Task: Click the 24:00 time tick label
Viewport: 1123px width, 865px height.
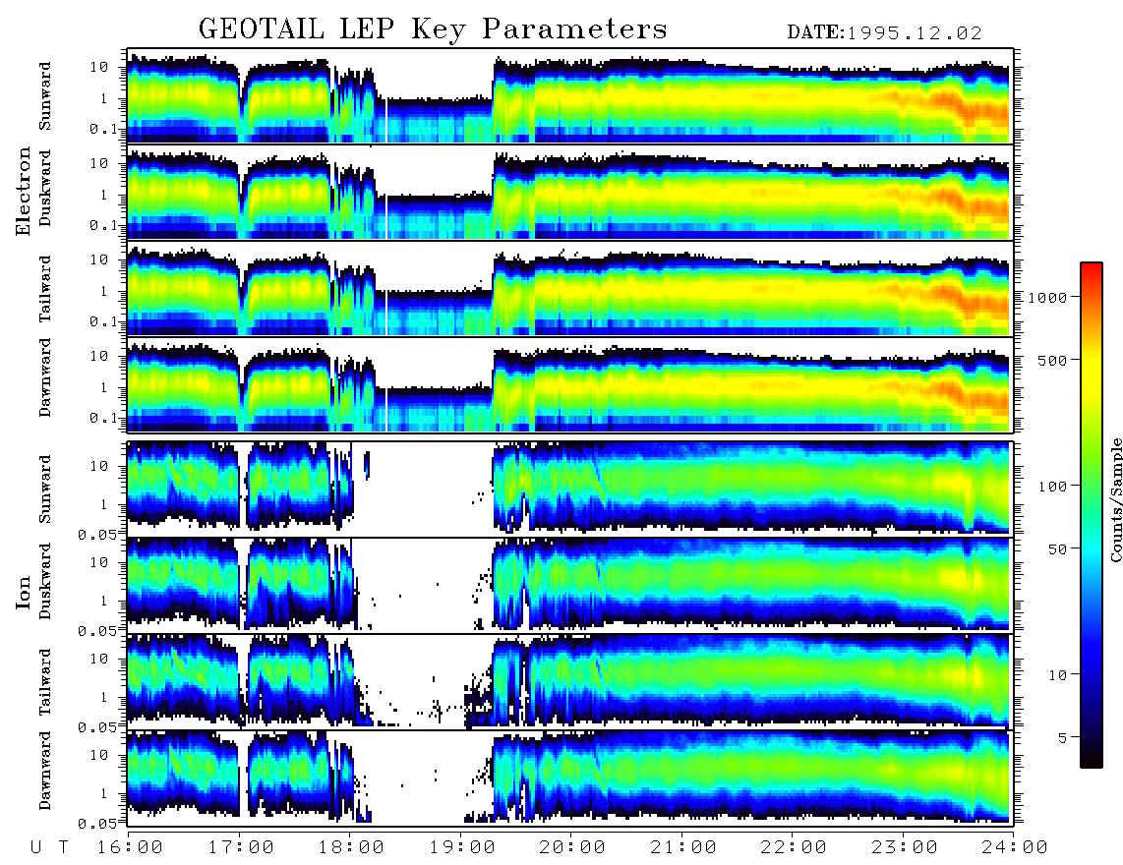Action: 1015,847
